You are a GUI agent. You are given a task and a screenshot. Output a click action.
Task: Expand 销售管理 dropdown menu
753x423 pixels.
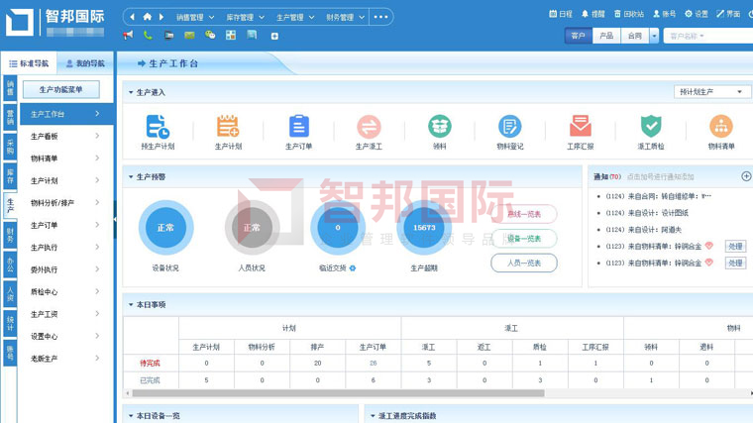195,17
